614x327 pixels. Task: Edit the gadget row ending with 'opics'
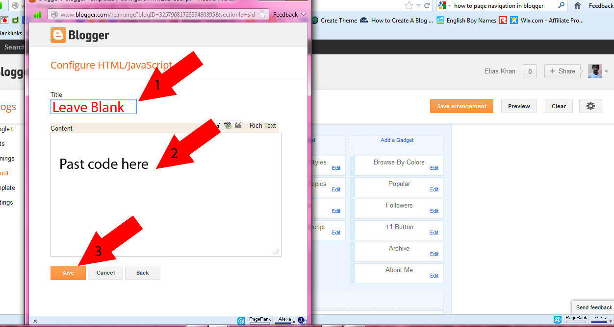tap(336, 189)
